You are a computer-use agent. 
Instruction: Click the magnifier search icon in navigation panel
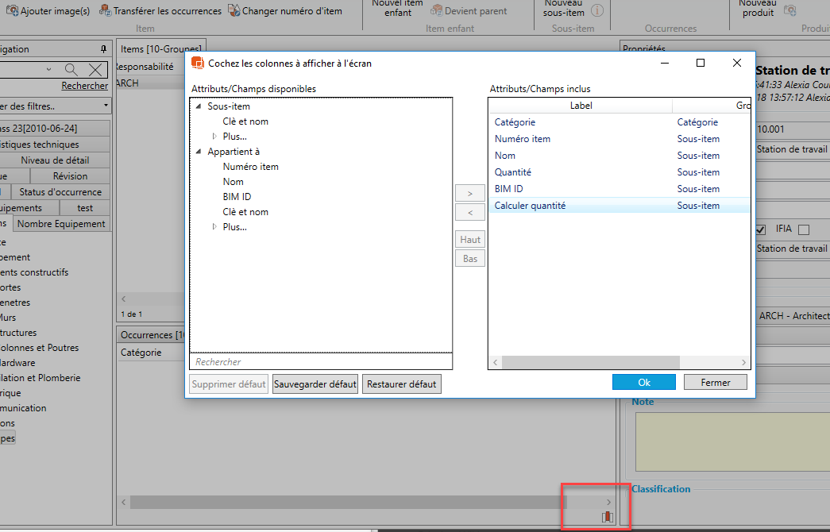[x=71, y=70]
